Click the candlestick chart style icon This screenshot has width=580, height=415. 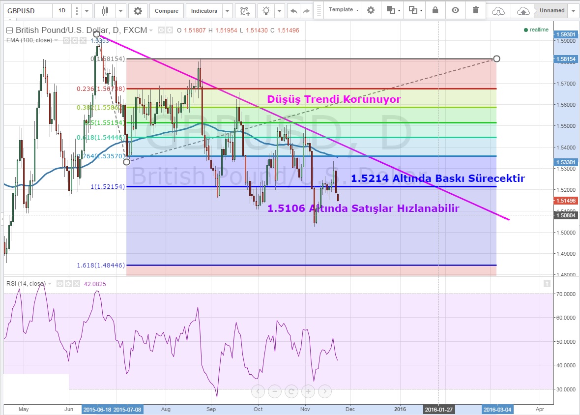(x=105, y=11)
